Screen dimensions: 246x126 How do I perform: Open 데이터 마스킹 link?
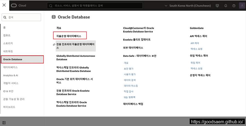tap(131, 86)
